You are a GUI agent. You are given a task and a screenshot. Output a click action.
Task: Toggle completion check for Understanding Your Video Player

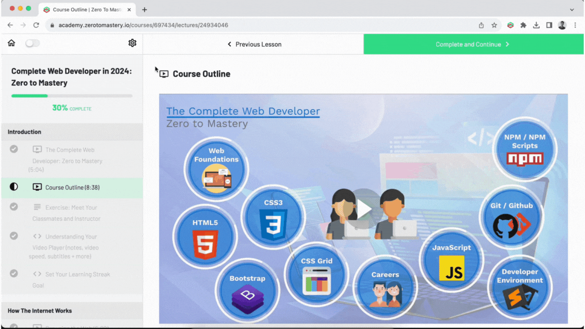pos(14,236)
